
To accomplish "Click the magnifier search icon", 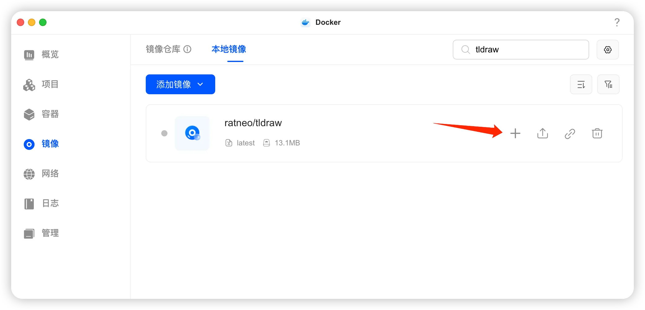I will pos(465,50).
